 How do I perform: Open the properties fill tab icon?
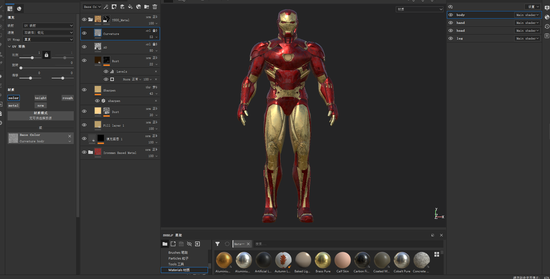pyautogui.click(x=10, y=8)
